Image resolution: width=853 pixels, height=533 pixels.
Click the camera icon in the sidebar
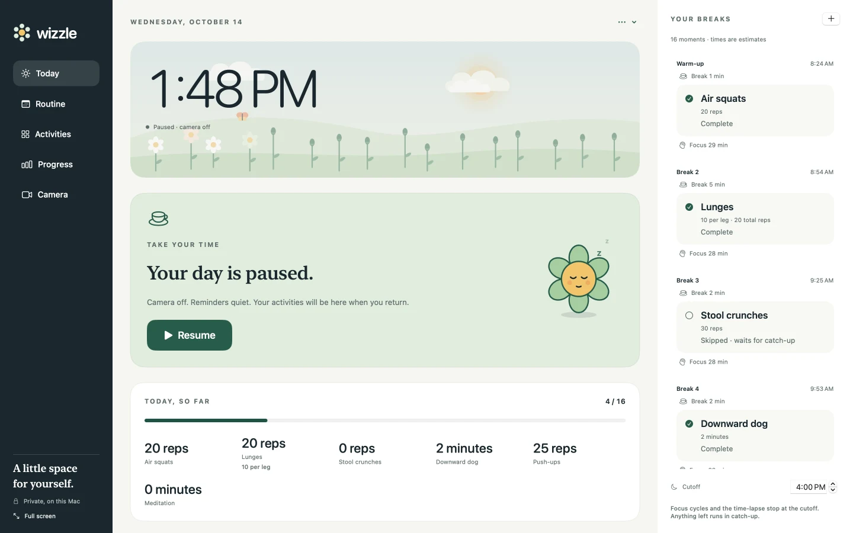pos(27,195)
